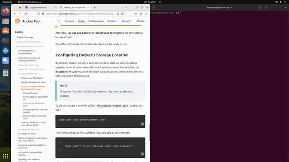Screen dimensions: 289x162
Task: Open the For Developers nav item
Action: point(96,21)
